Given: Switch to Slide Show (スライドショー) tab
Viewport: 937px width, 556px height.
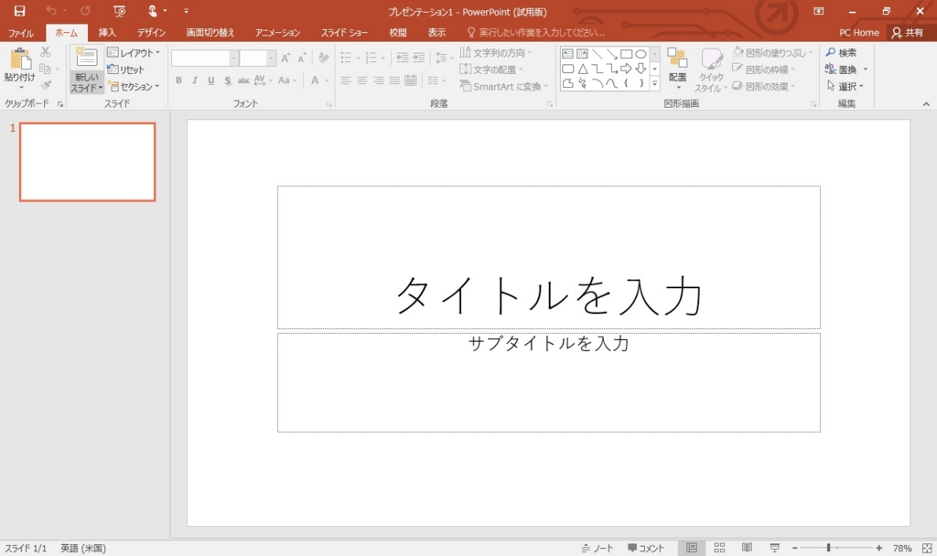Looking at the screenshot, I should point(344,33).
